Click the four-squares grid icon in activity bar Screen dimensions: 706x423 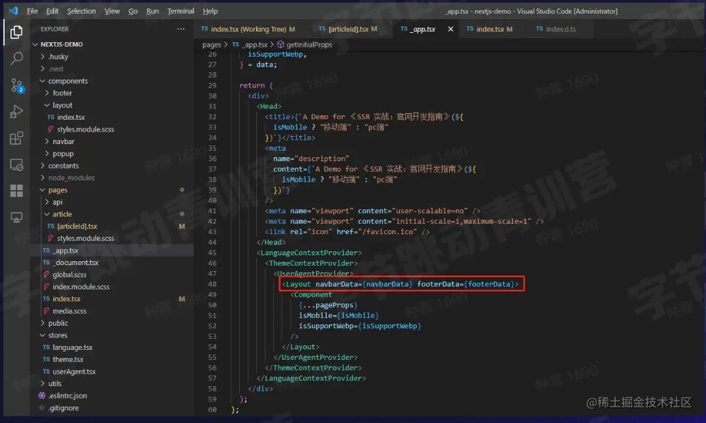16,191
